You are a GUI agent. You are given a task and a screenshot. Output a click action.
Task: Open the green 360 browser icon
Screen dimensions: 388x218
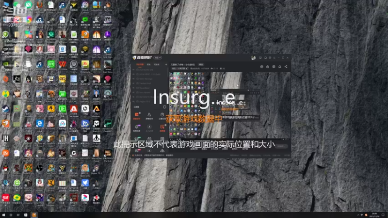click(x=17, y=183)
